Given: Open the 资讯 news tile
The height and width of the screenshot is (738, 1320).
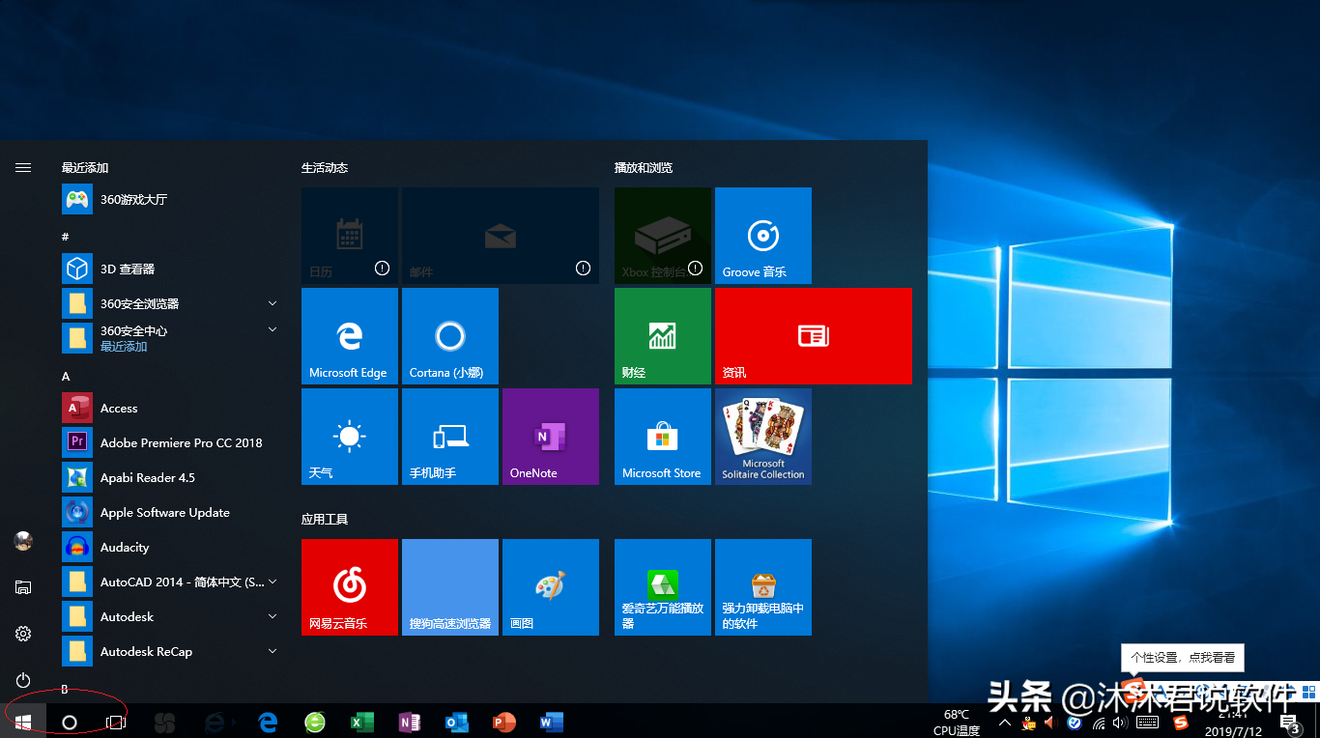Looking at the screenshot, I should [x=814, y=336].
